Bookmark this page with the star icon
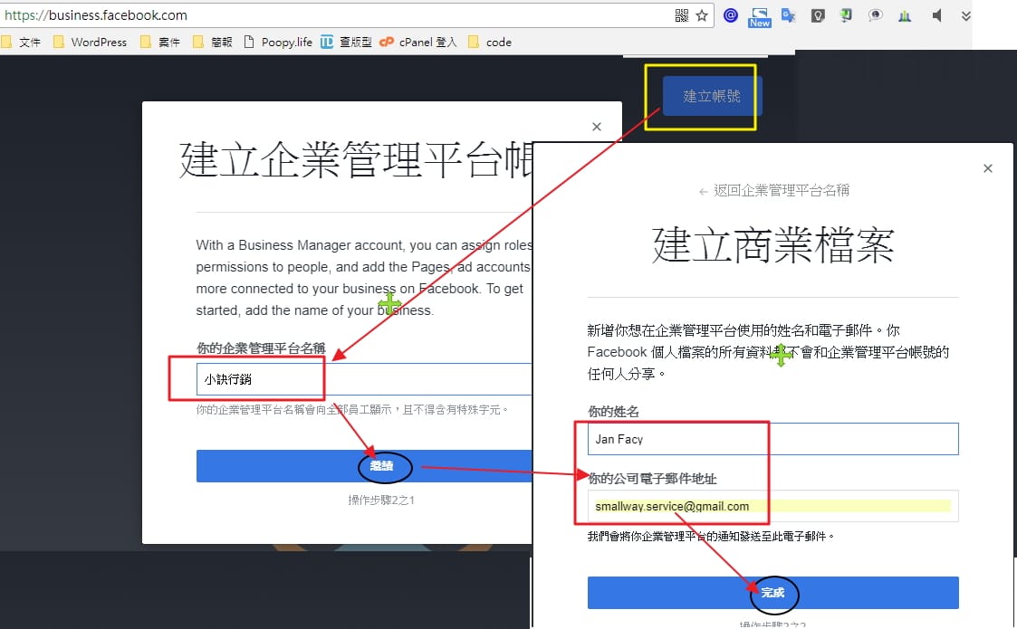 pos(702,15)
